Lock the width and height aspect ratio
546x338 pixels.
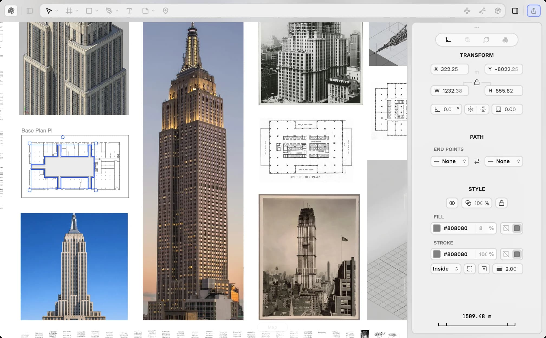coord(476,82)
